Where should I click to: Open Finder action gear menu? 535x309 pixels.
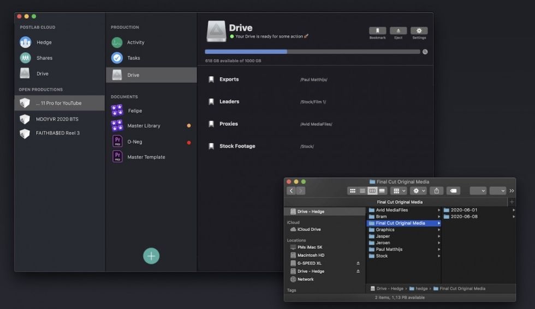(x=419, y=191)
